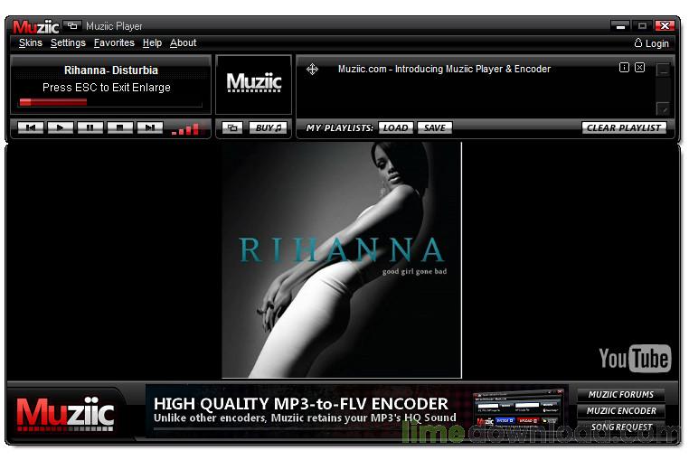This screenshot has height=460, width=689.
Task: Click the enlarge video icon beside BUY
Action: click(232, 127)
